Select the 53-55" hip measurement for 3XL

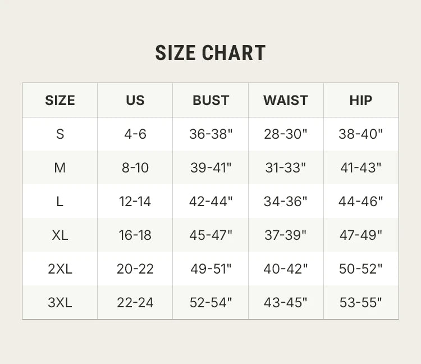[361, 303]
